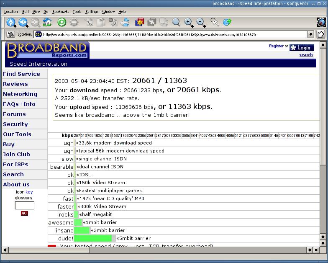
Task: Click the globe refresh icon
Action: [227, 22]
